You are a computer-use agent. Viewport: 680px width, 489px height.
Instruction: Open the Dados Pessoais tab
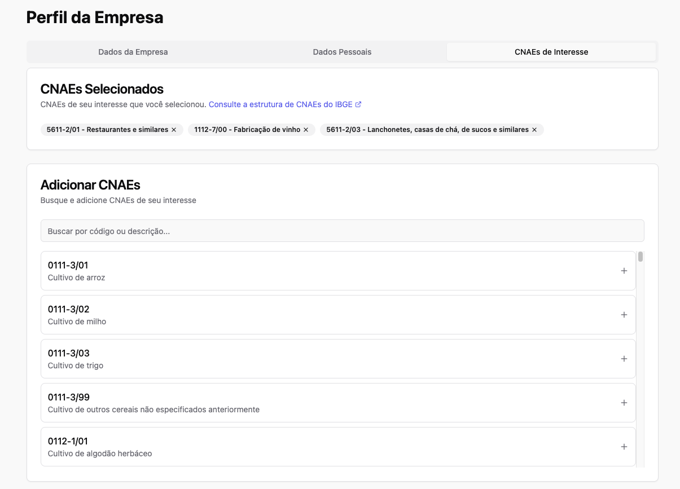342,52
